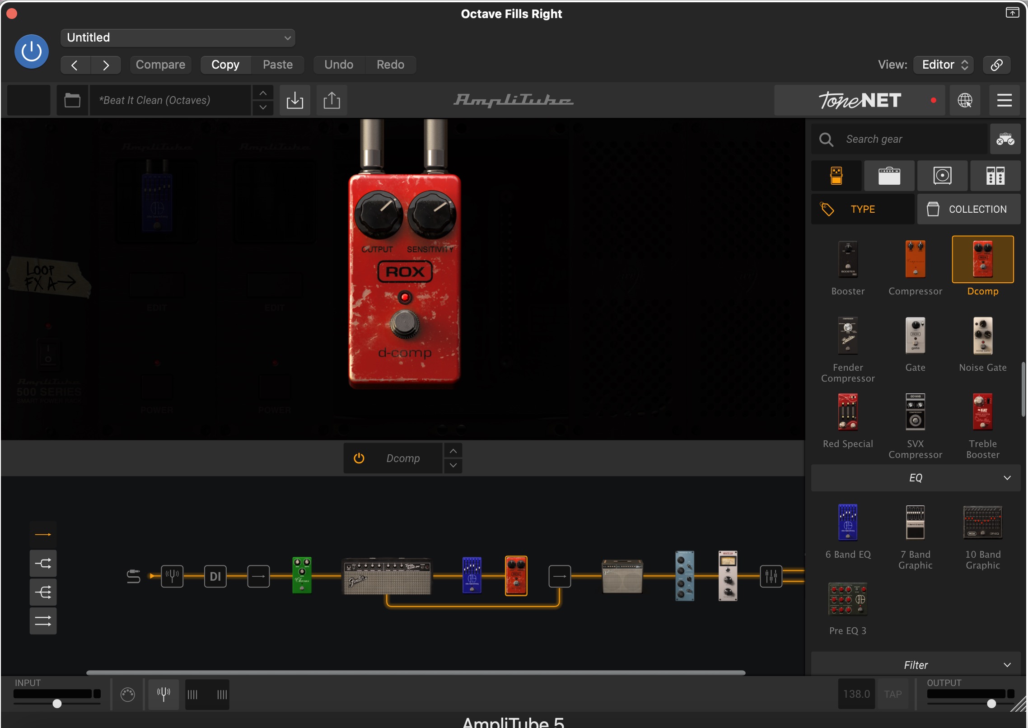Viewport: 1028px width, 728px height.
Task: Click the tuner block in signal chain
Action: (172, 576)
